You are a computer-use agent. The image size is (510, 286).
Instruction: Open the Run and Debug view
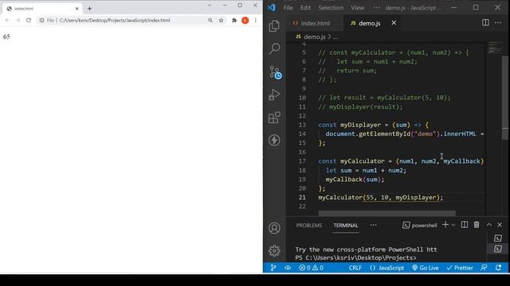click(274, 95)
